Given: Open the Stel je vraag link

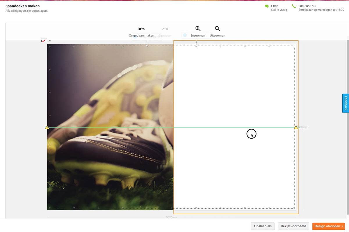Looking at the screenshot, I should point(279,10).
